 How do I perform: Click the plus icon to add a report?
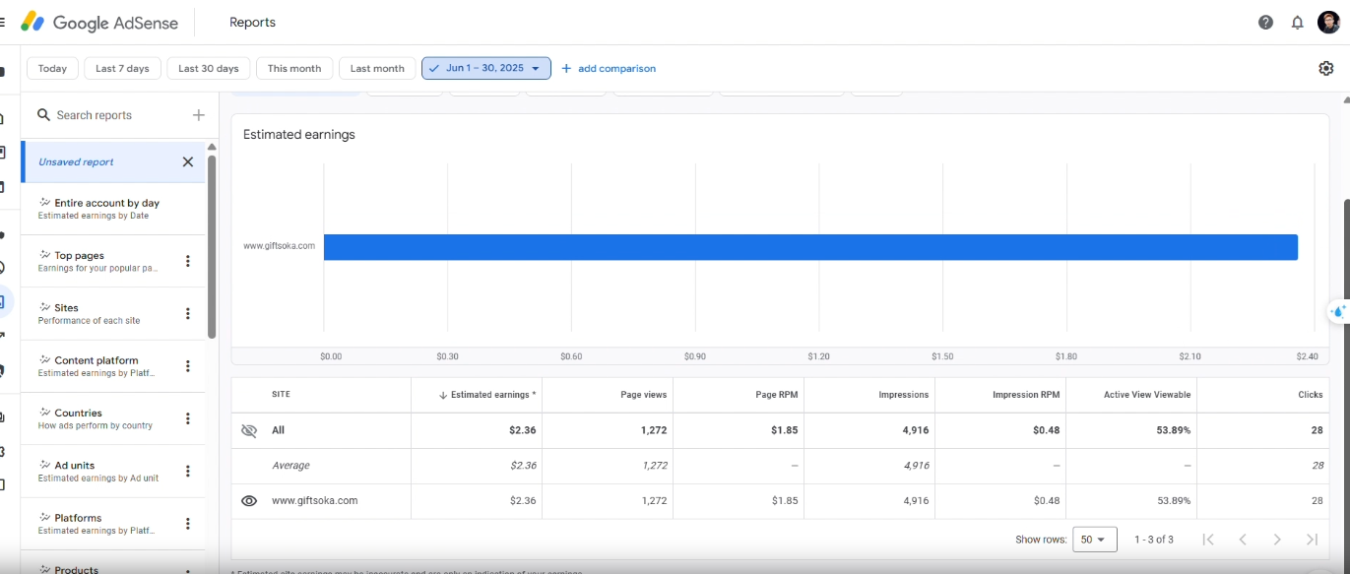click(198, 115)
